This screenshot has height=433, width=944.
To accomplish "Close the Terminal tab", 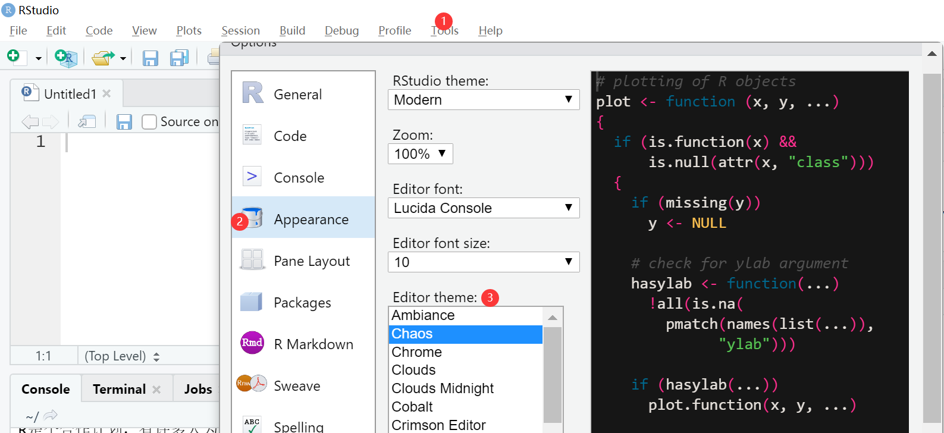I will pyautogui.click(x=156, y=389).
